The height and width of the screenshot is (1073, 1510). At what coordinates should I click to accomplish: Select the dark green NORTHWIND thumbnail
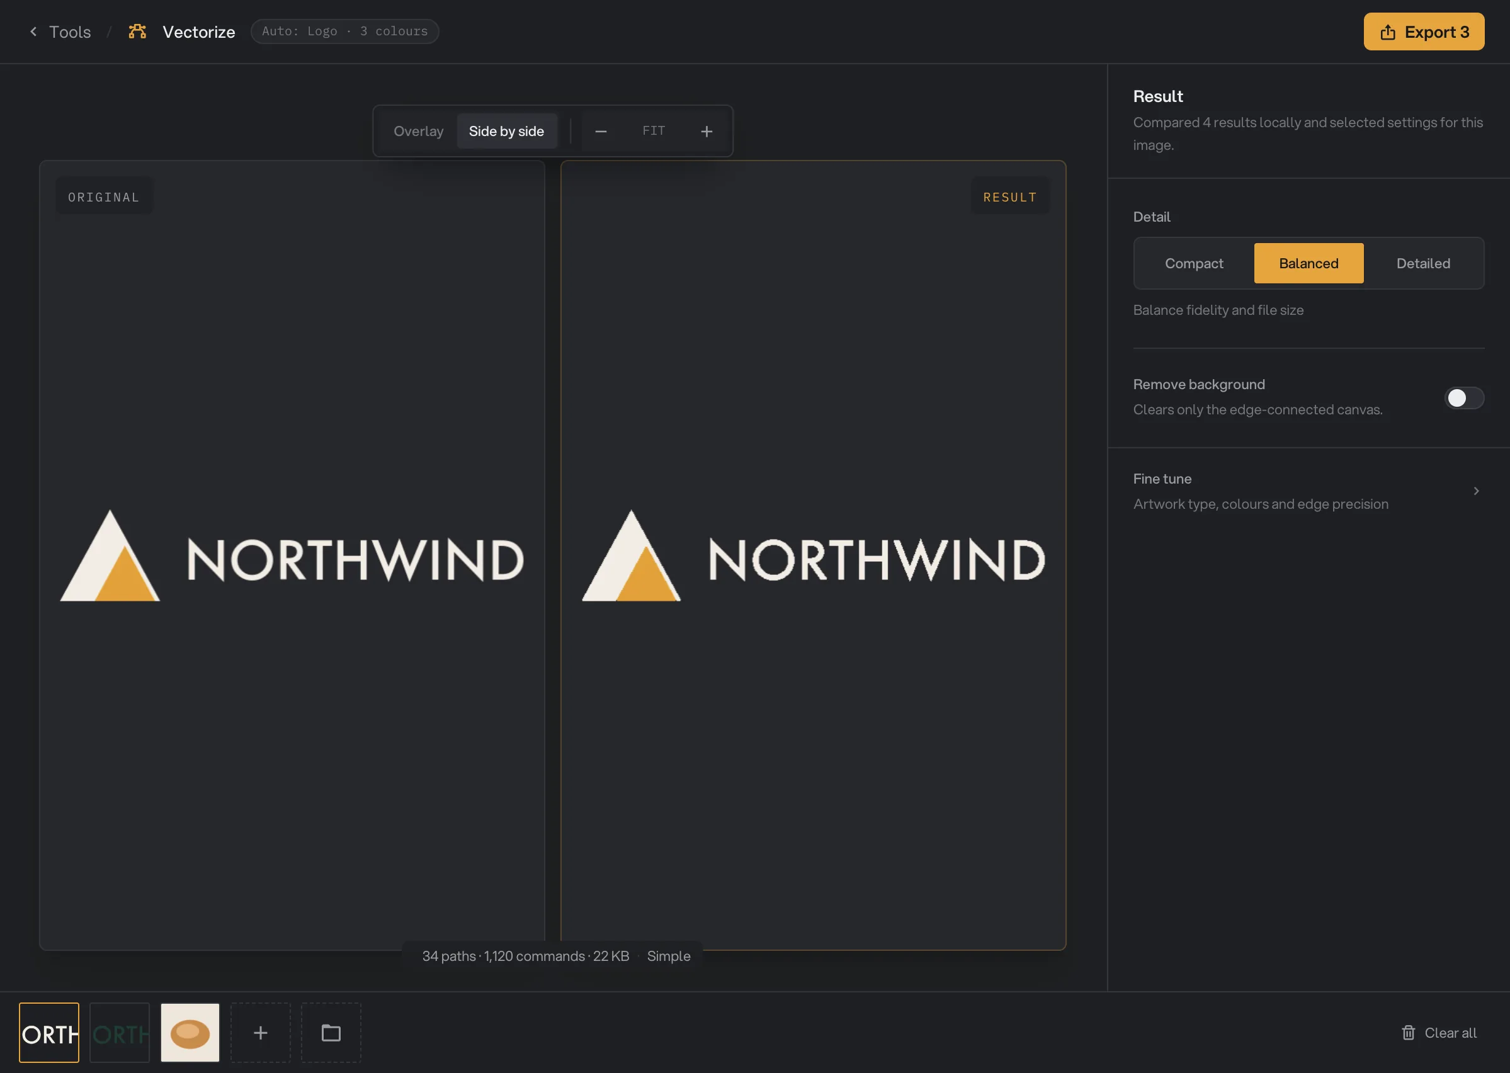click(120, 1032)
